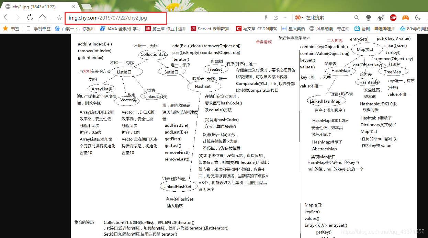Click the Hashtable:JDK1.0版 text
This screenshot has height=238, width=428.
(378, 104)
